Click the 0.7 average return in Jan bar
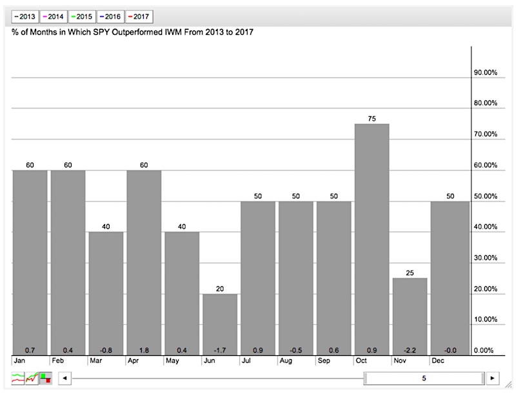 coord(30,351)
